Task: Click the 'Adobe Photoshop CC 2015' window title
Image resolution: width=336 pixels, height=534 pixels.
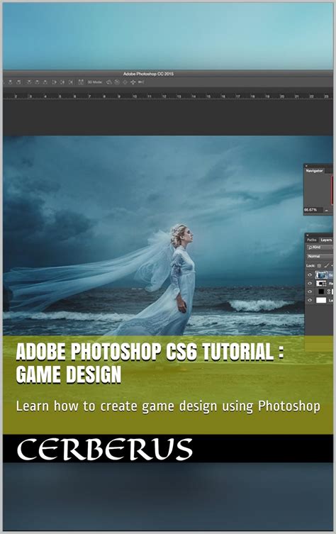Action: point(148,74)
